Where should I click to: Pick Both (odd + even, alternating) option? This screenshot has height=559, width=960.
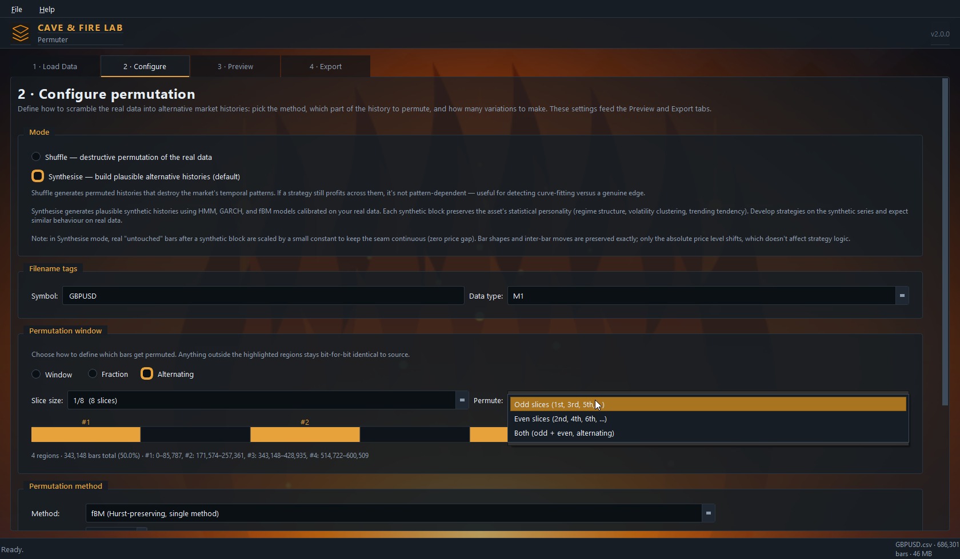point(708,433)
